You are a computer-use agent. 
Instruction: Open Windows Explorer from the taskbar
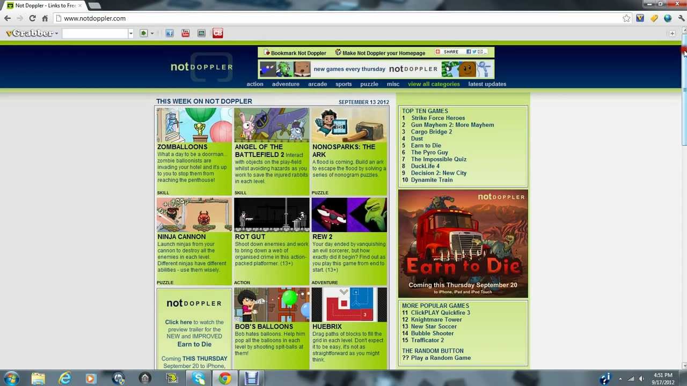click(38, 378)
